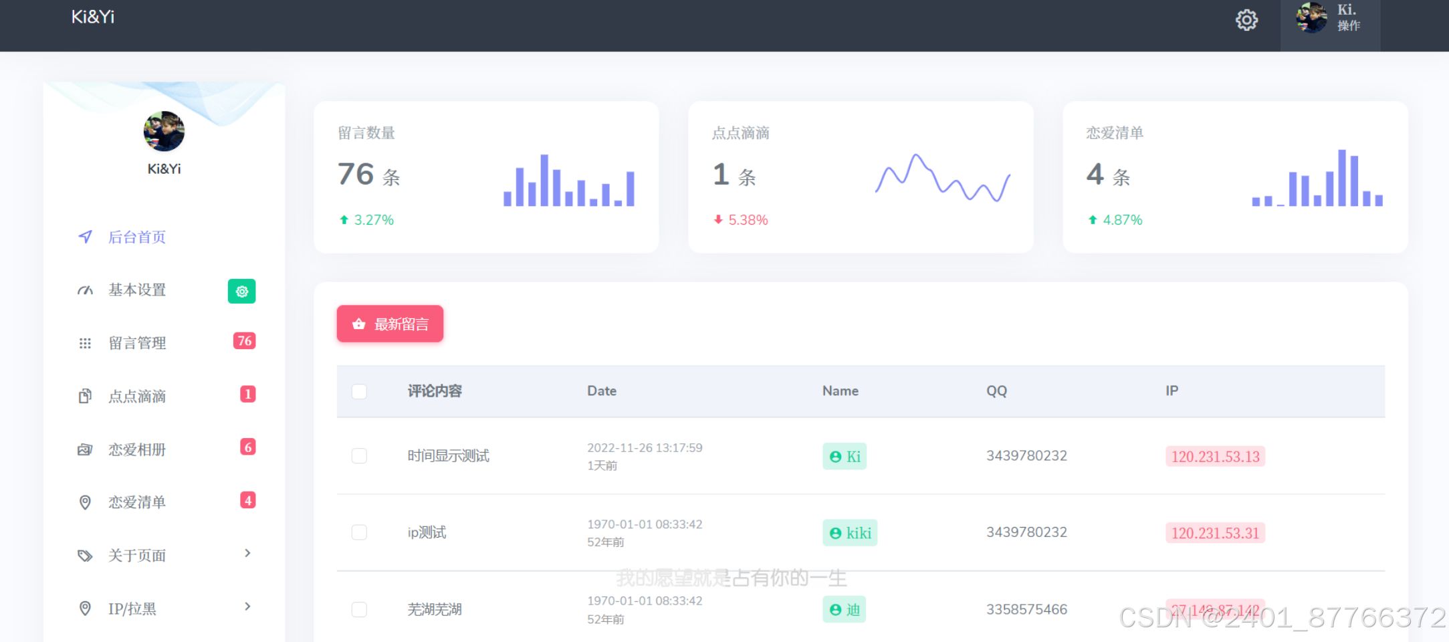Click the pink 最新留言 button
The height and width of the screenshot is (642, 1449).
coord(391,324)
